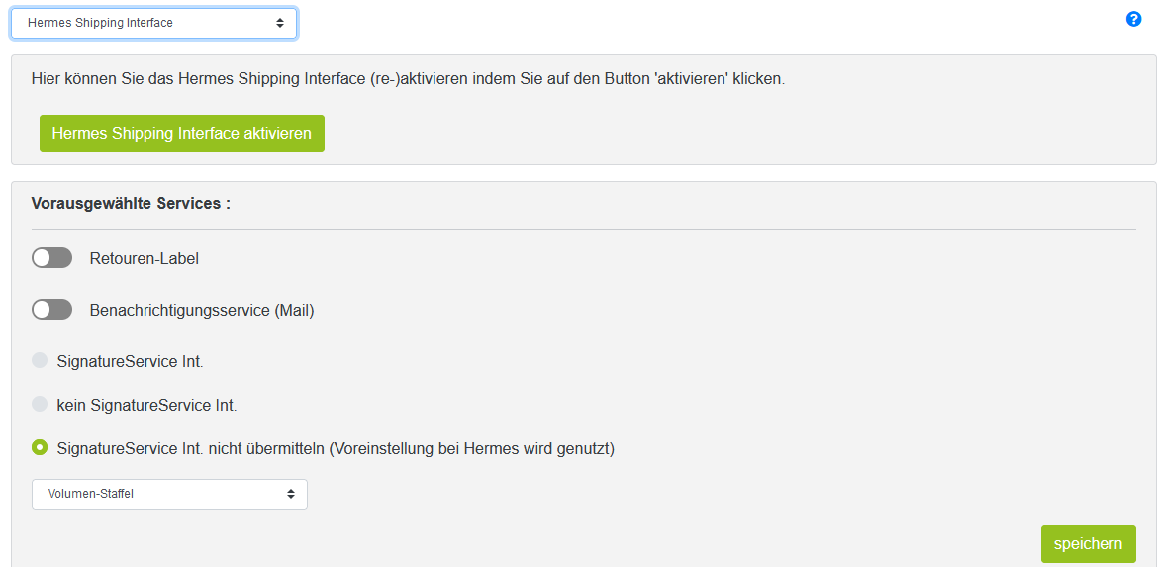Click the Voreinstellung bei Hermes wird genutzt text

472,448
